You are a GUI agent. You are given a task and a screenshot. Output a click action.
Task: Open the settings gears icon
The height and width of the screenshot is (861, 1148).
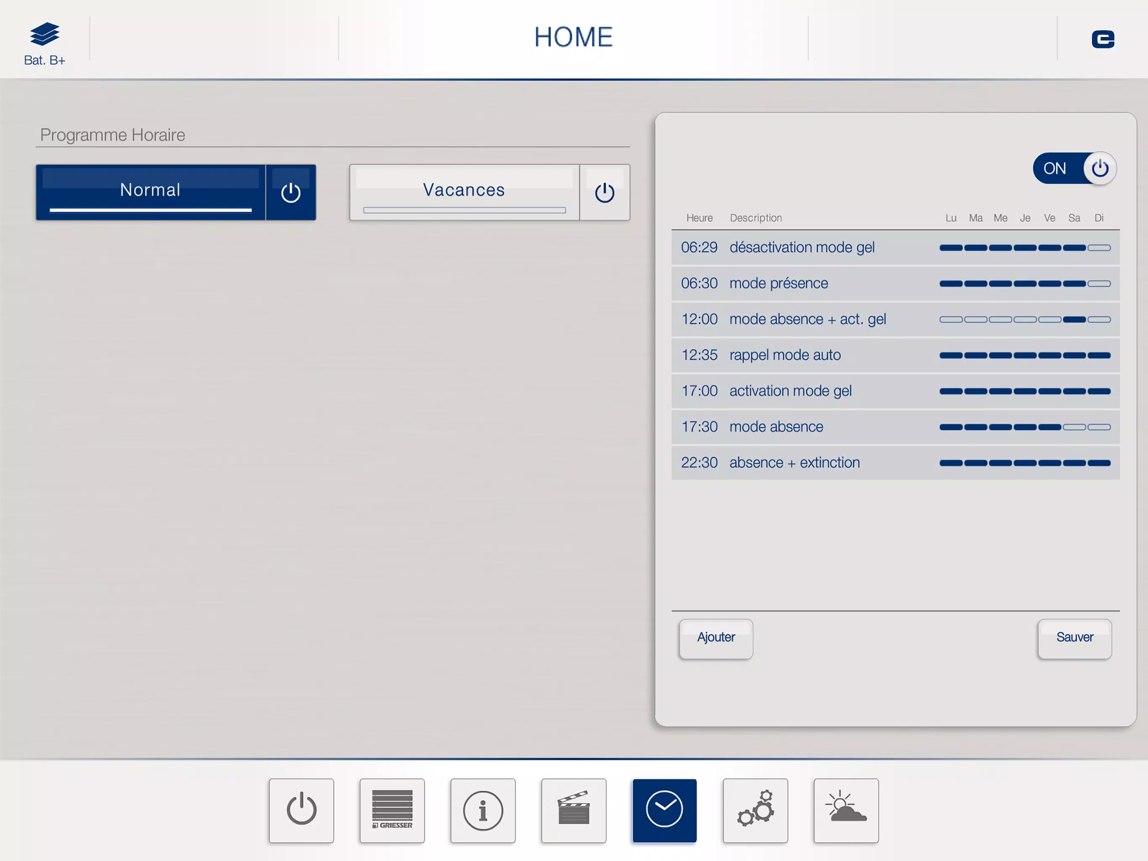pos(755,810)
